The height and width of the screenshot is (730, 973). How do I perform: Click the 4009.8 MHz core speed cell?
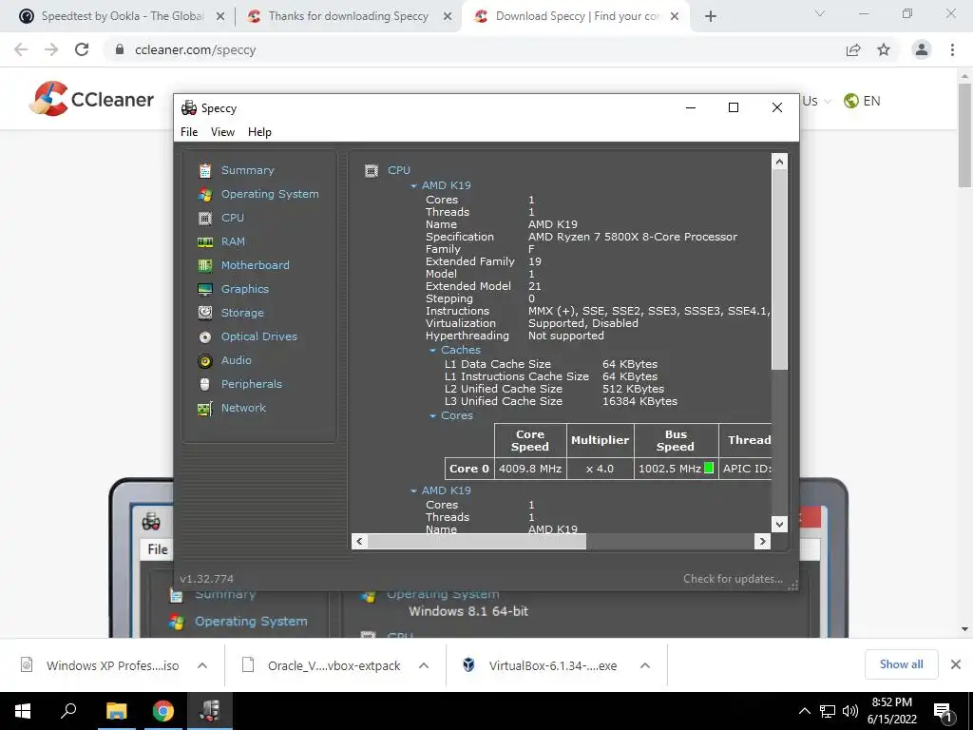(x=530, y=469)
